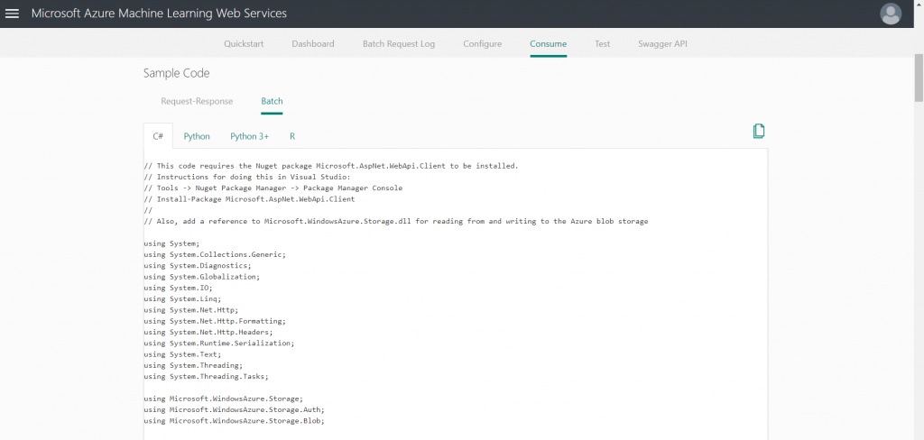
Task: Switch to Request-Response sample code
Action: point(197,101)
